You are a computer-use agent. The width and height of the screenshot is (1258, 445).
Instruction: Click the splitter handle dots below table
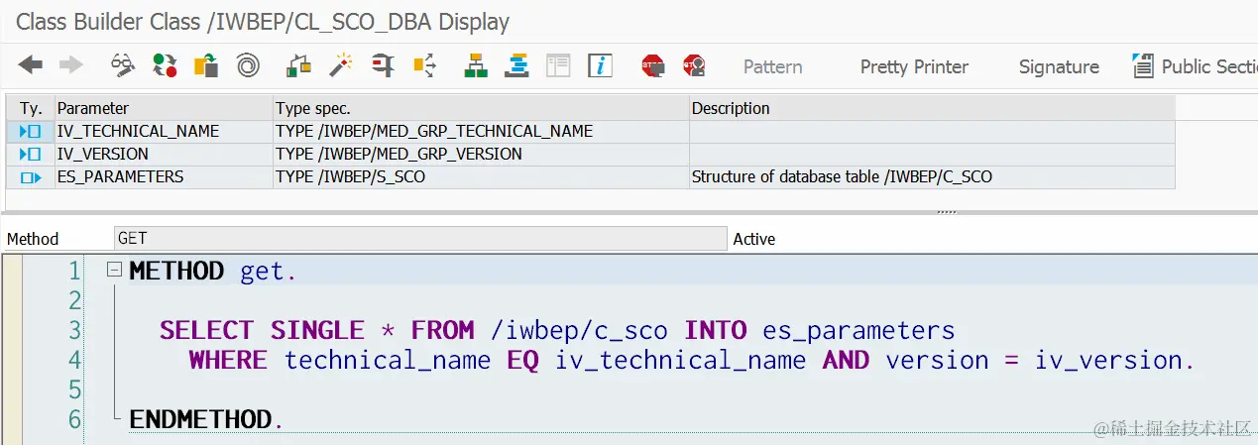click(947, 212)
